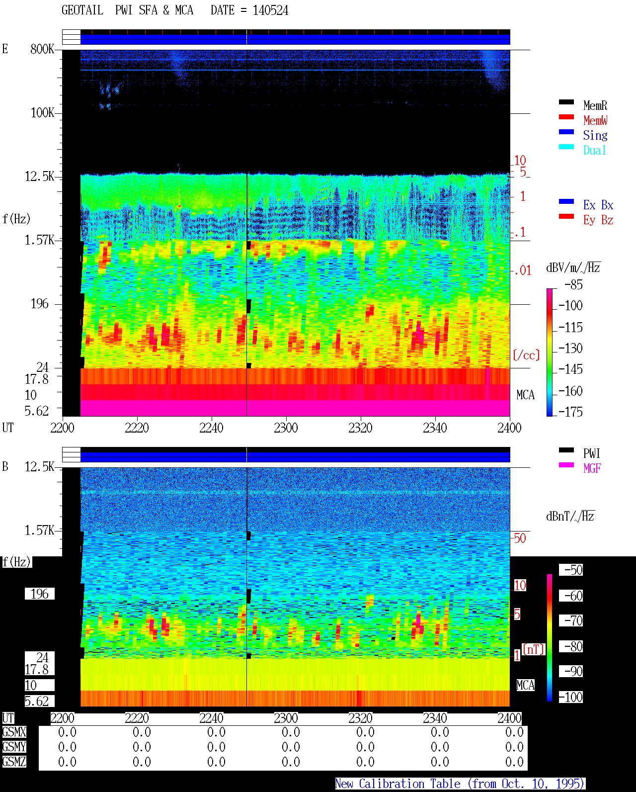This screenshot has height=792, width=636.
Task: Click the 800K frequency axis label
Action: (42, 49)
